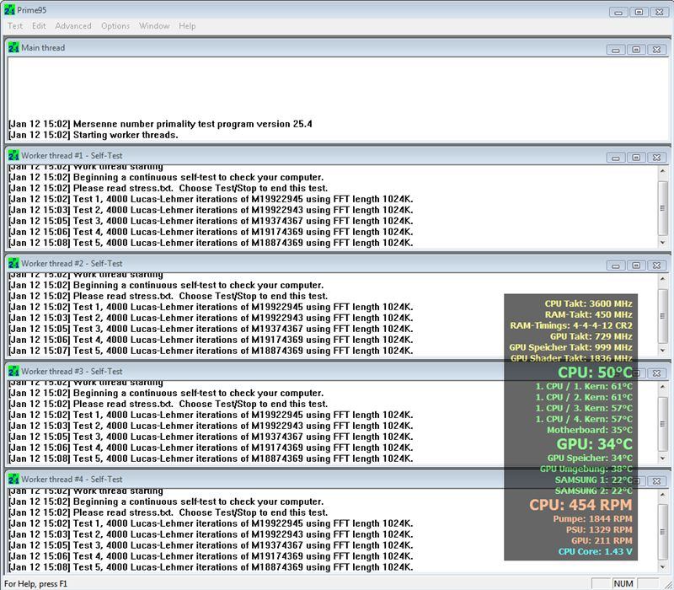Screen dimensions: 674x590
Task: Close the Worker thread #4 window
Action: pyautogui.click(x=657, y=481)
